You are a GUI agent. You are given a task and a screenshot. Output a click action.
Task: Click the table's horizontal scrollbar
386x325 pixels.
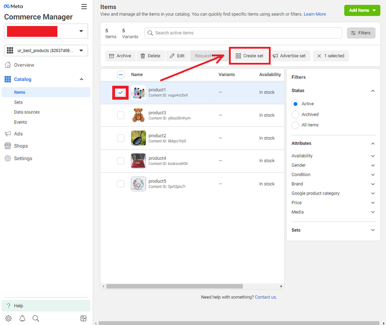175,286
